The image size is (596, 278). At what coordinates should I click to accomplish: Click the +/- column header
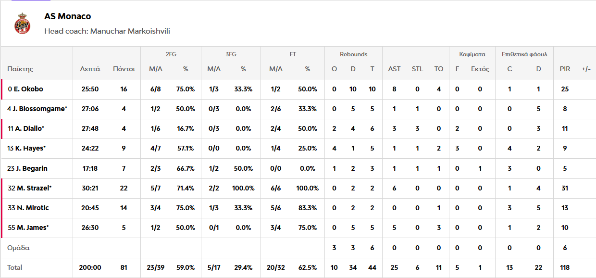click(586, 69)
